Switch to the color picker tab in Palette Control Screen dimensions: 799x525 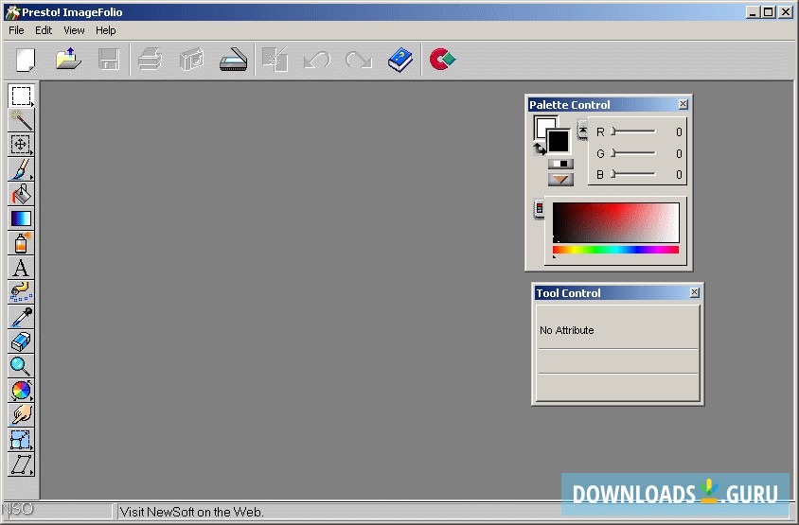tap(539, 209)
